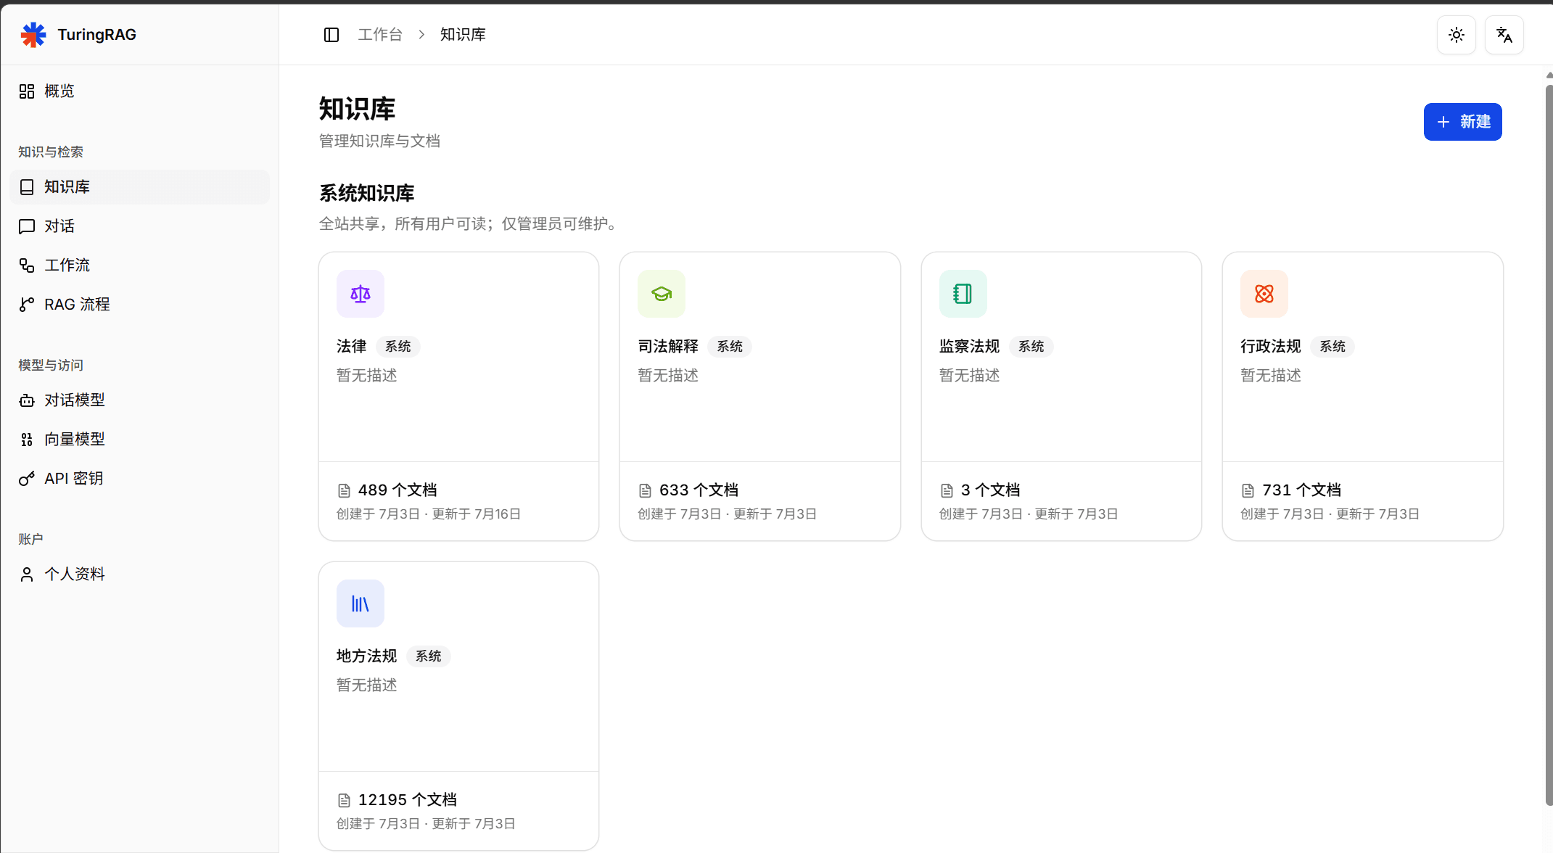Switch theme with the sun icon

click(x=1457, y=35)
